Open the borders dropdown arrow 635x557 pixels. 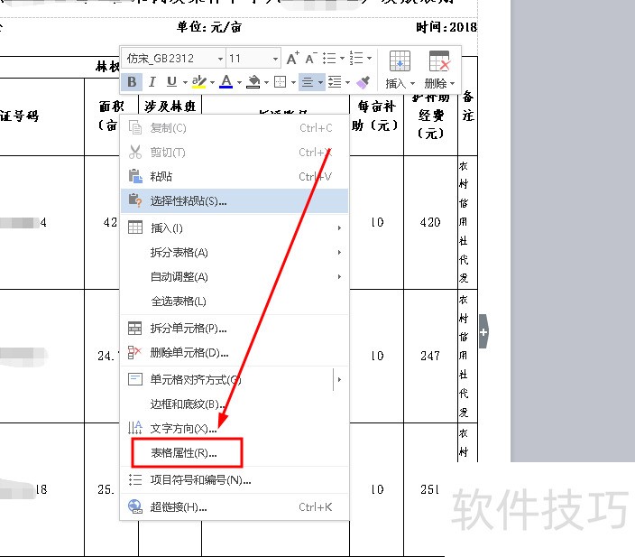click(293, 82)
